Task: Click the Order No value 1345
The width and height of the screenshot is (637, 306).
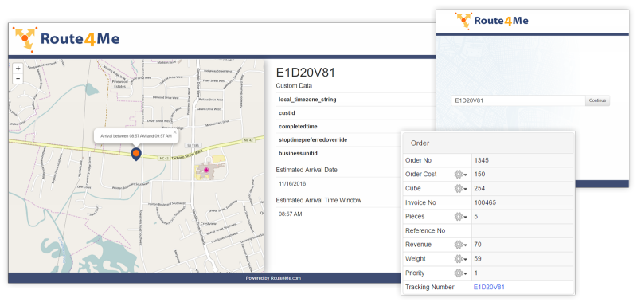Action: [x=481, y=160]
